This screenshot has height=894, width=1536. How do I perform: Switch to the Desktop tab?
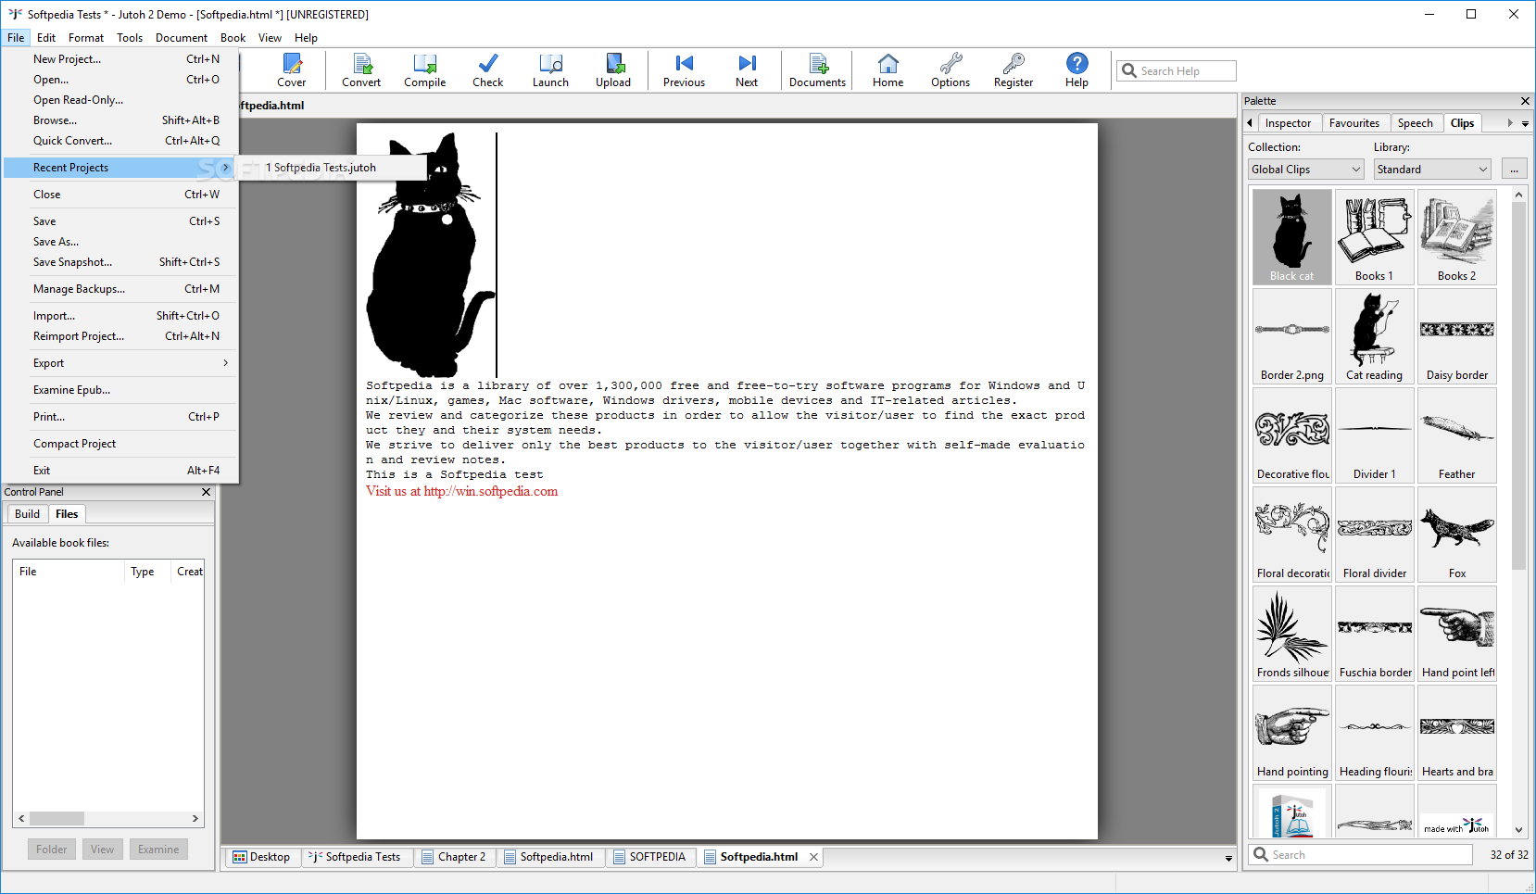261,857
